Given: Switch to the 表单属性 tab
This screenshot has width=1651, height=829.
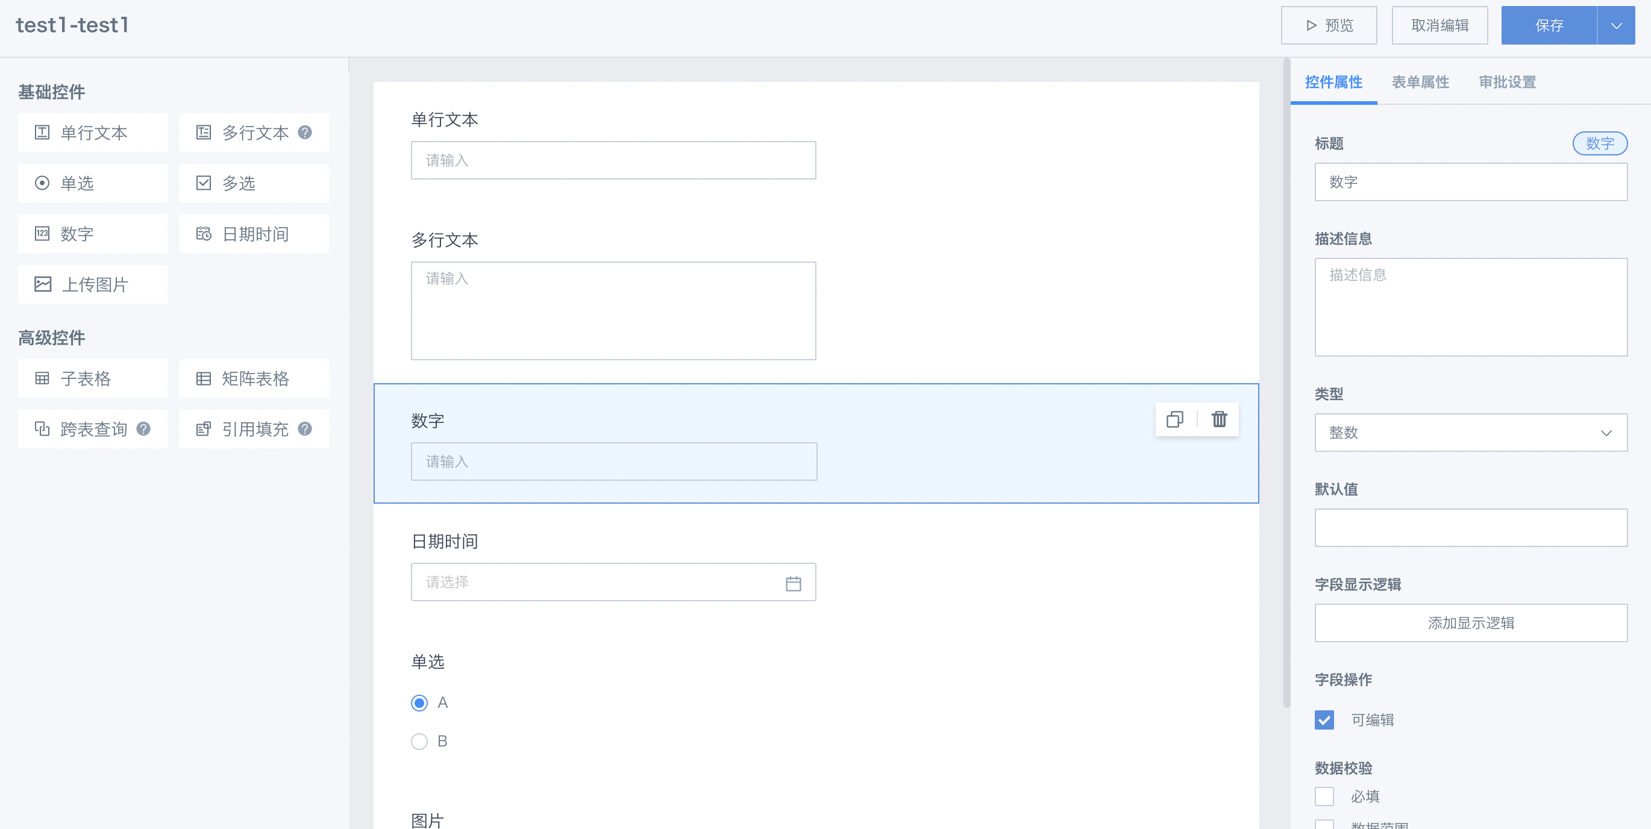Looking at the screenshot, I should click(1420, 82).
